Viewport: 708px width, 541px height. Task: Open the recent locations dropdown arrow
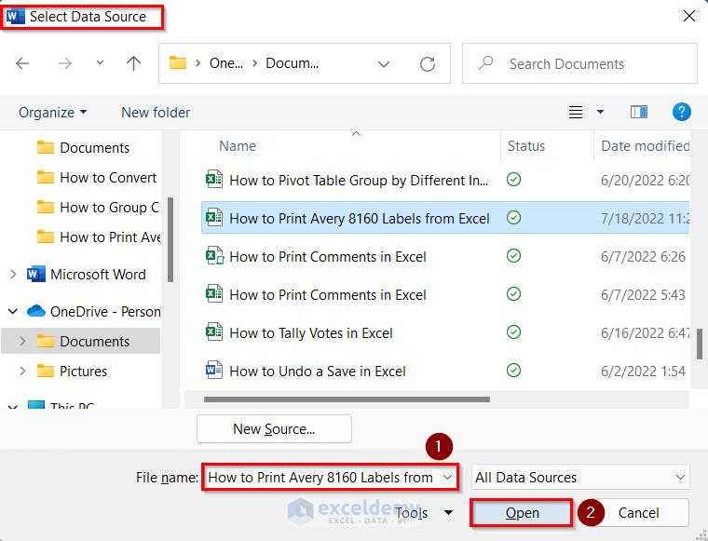(x=100, y=63)
